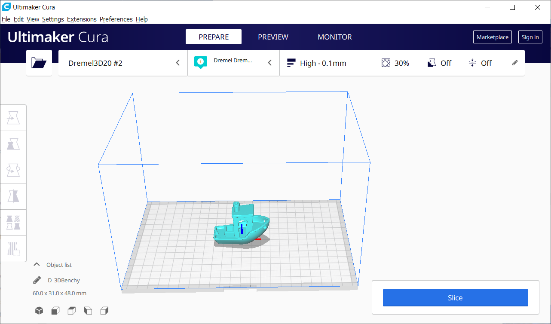Select the Rotate tool in left toolbar

click(x=13, y=170)
